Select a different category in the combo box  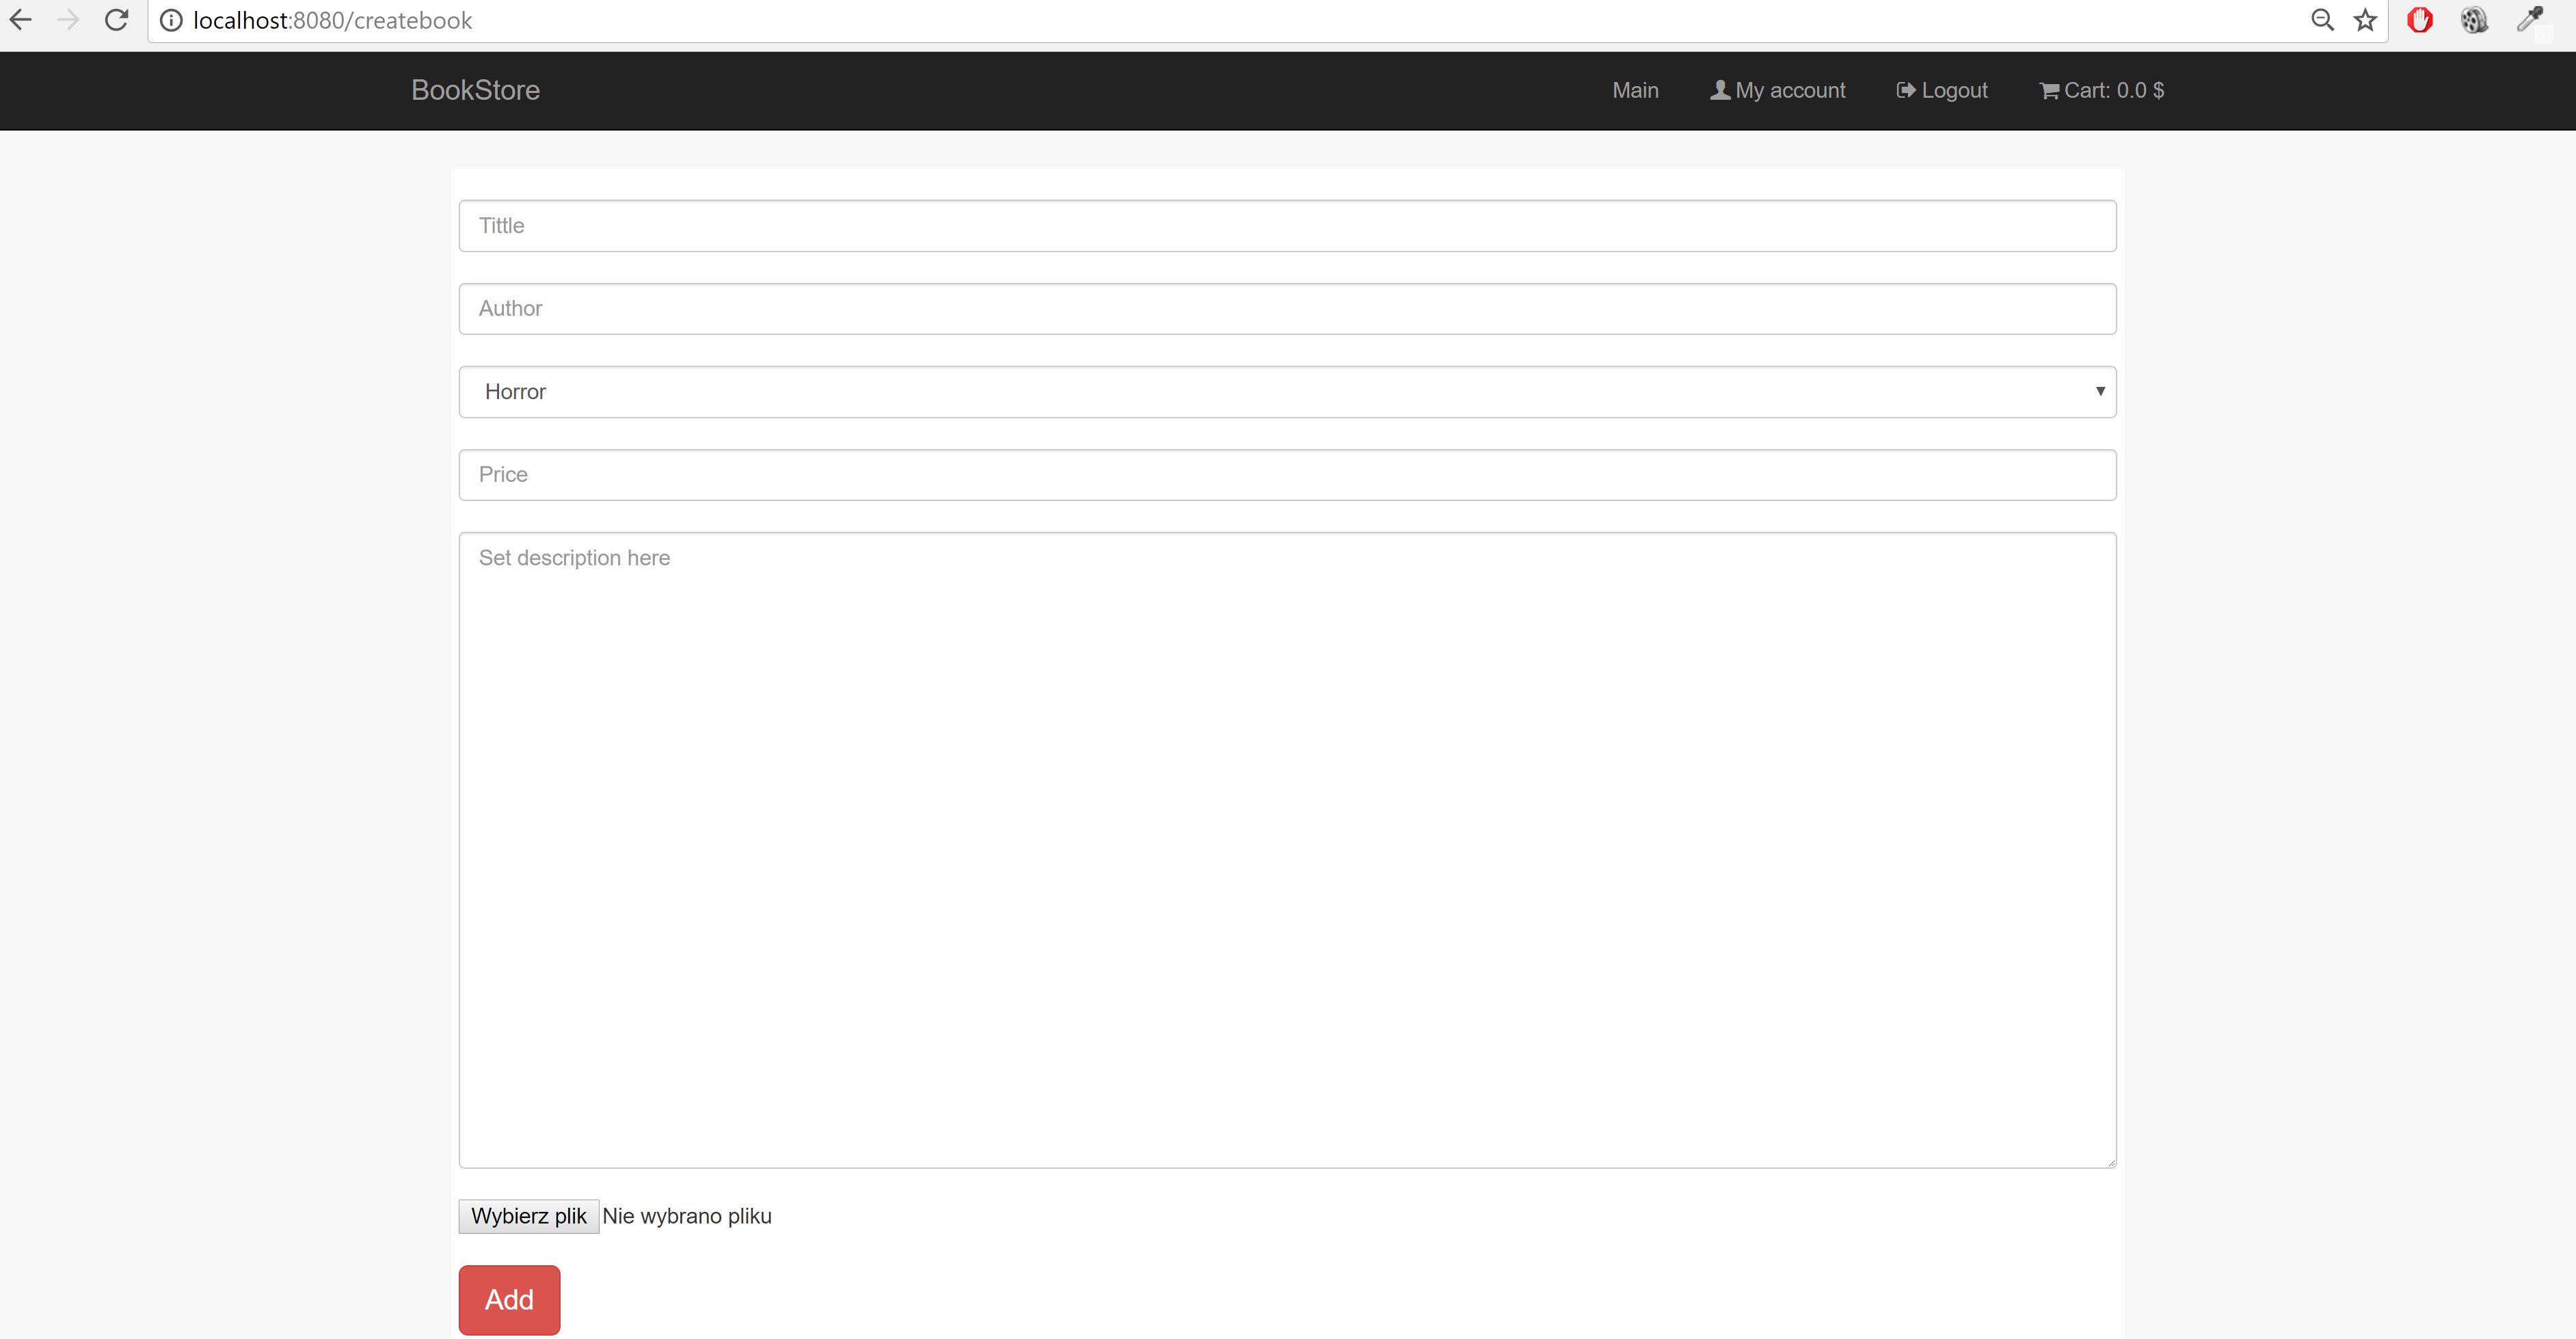1287,391
